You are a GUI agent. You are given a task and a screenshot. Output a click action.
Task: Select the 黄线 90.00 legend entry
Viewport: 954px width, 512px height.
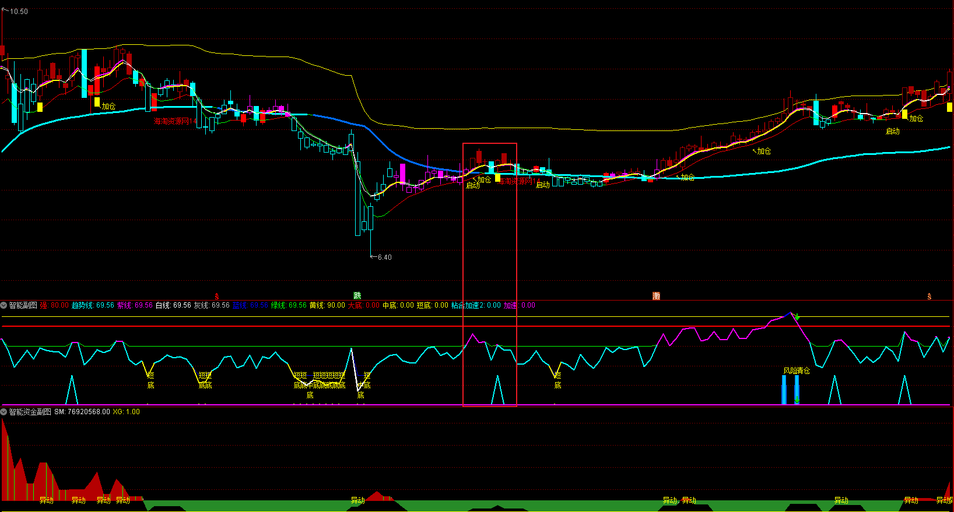(327, 305)
